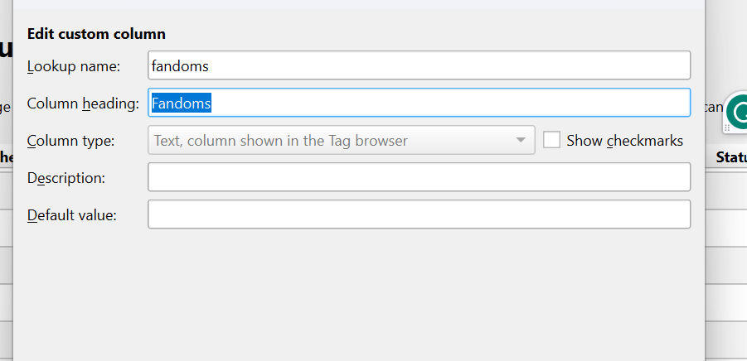The image size is (747, 361).
Task: Click the Lookup name label
Action: [x=74, y=66]
